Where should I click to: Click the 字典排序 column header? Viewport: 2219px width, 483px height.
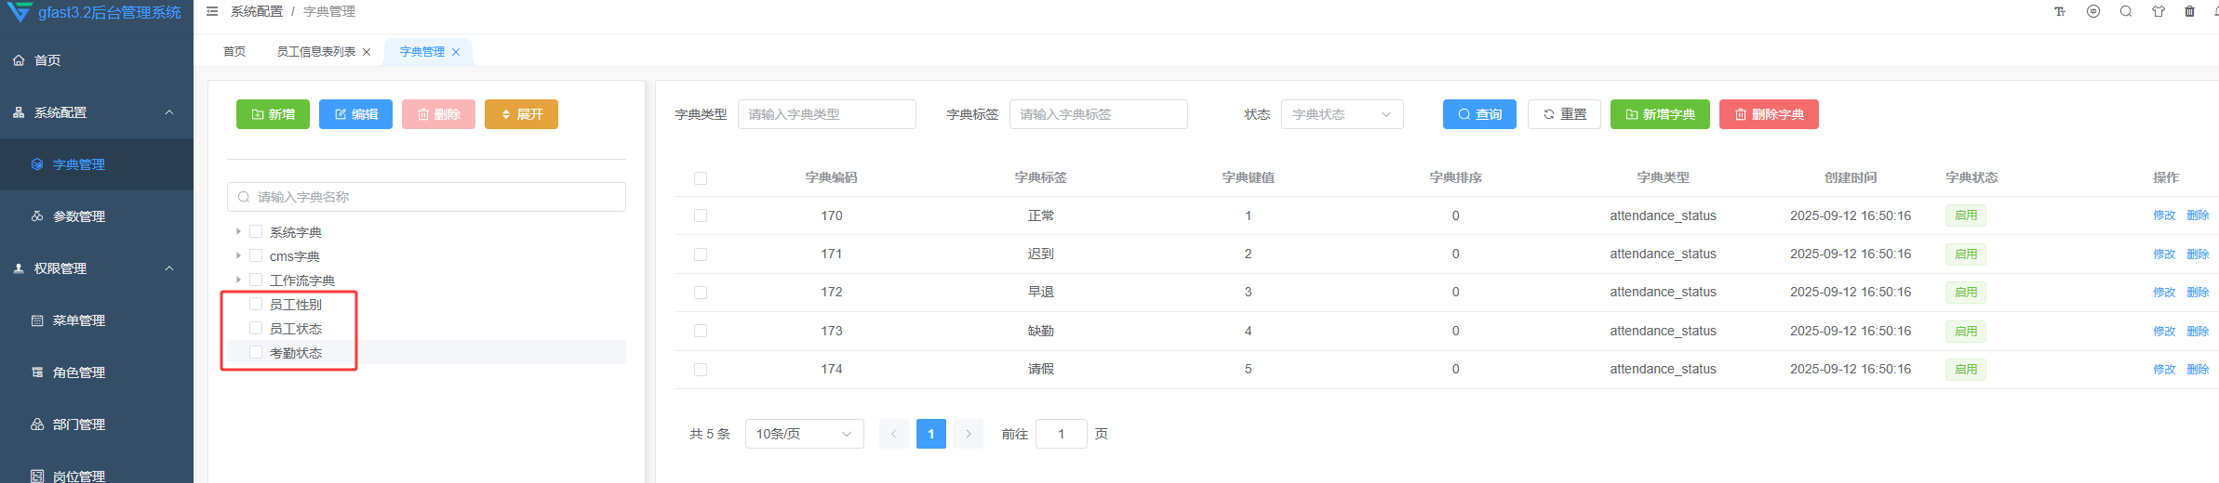pyautogui.click(x=1456, y=177)
